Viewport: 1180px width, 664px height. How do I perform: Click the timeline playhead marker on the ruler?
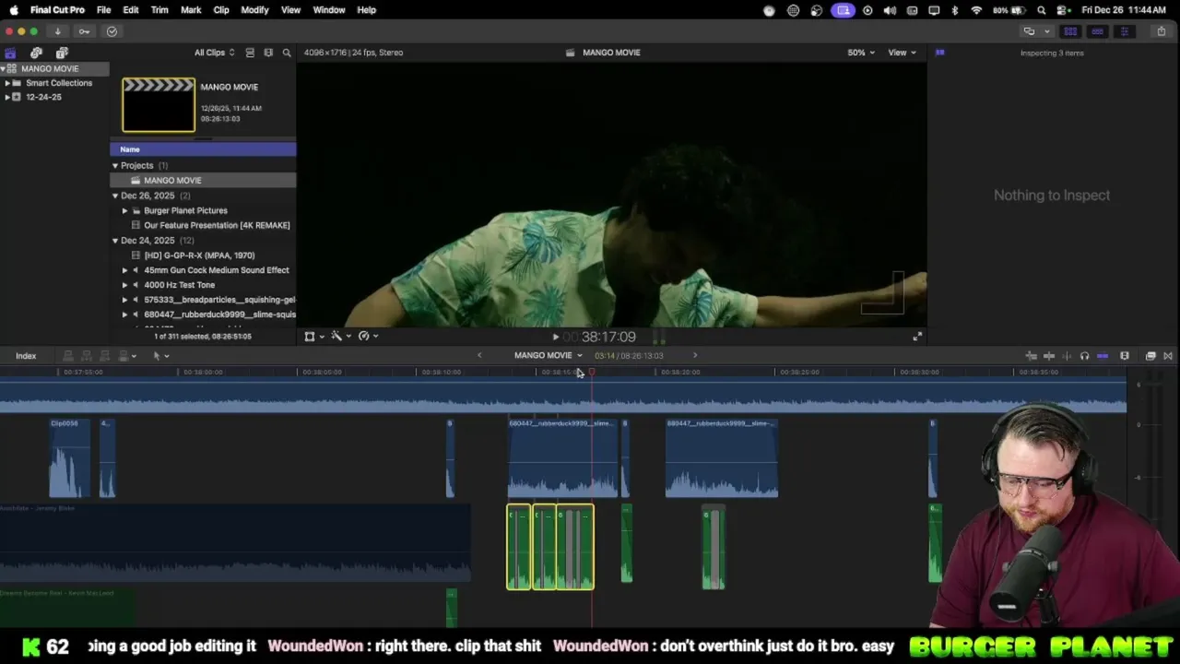(x=592, y=373)
